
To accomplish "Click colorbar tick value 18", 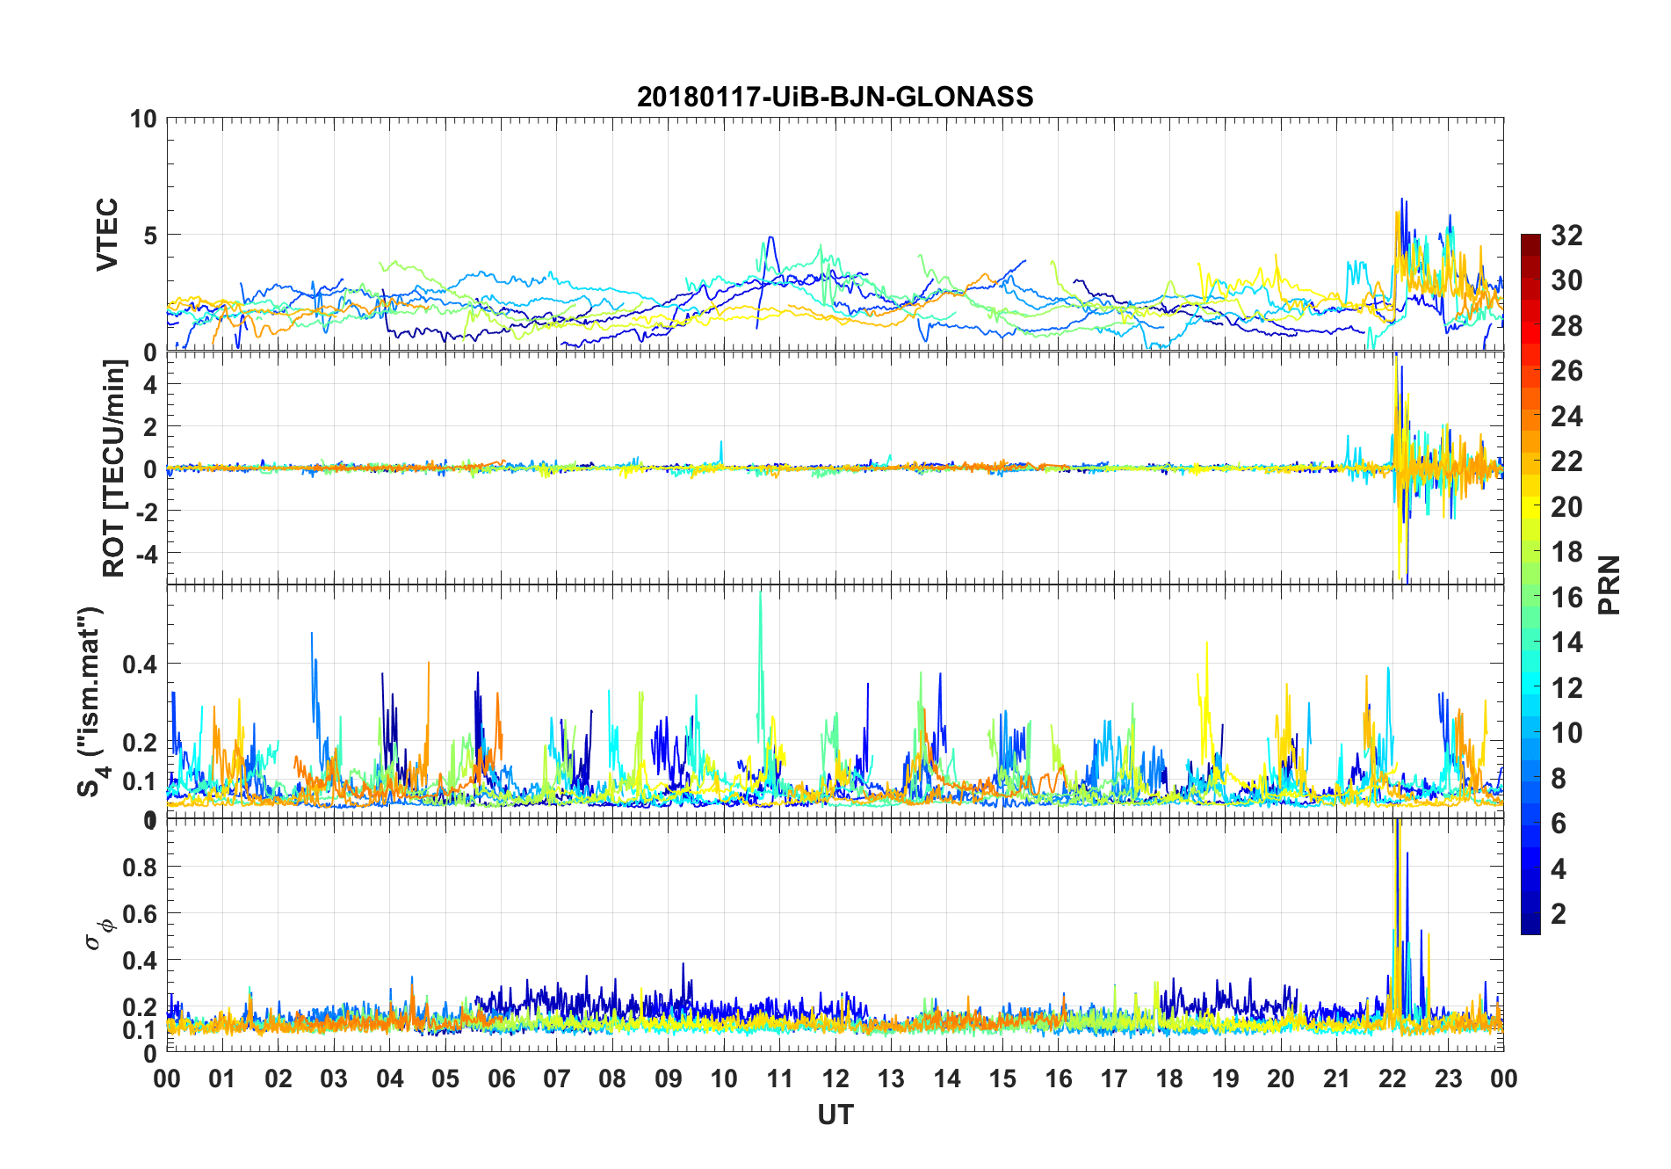I will tap(1566, 552).
